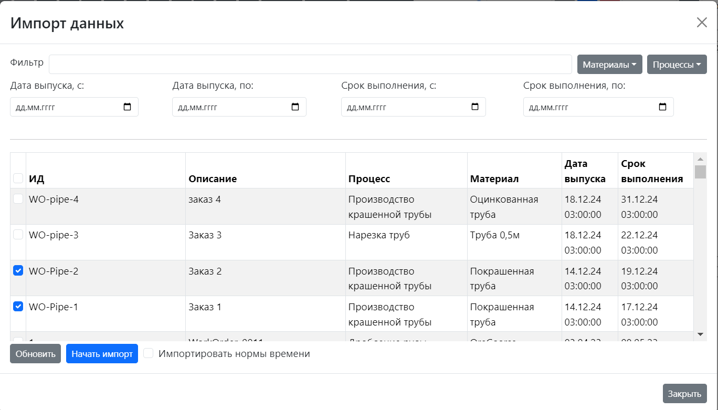Select the WO-Pipe-2 ID cell

coord(106,278)
